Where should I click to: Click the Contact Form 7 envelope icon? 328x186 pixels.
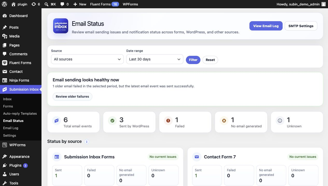(x=197, y=157)
